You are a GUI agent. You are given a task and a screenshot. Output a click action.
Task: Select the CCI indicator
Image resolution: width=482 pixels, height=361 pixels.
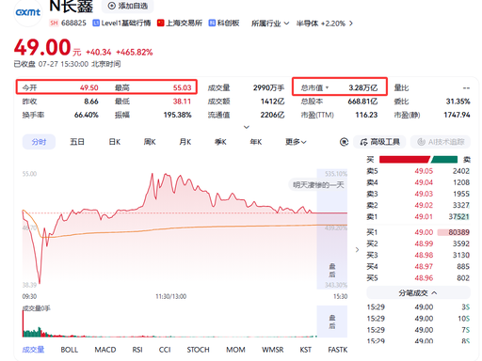165,350
